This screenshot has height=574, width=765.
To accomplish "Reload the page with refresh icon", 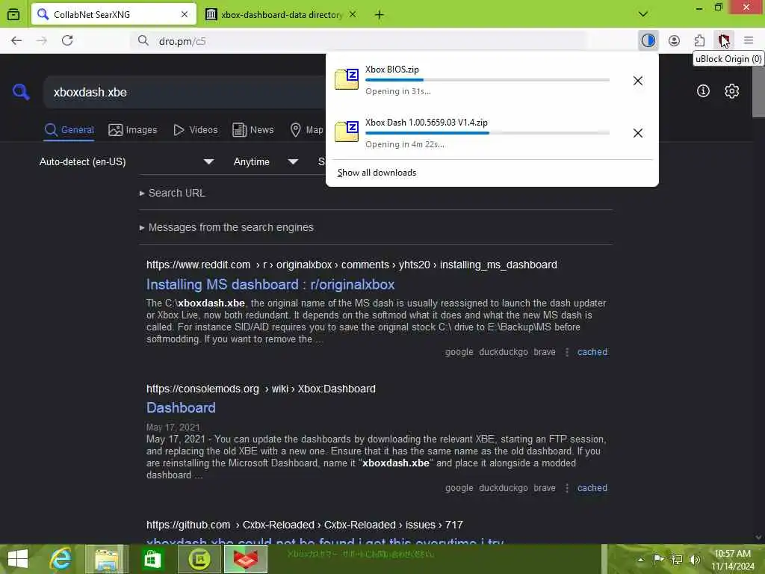I will point(67,40).
